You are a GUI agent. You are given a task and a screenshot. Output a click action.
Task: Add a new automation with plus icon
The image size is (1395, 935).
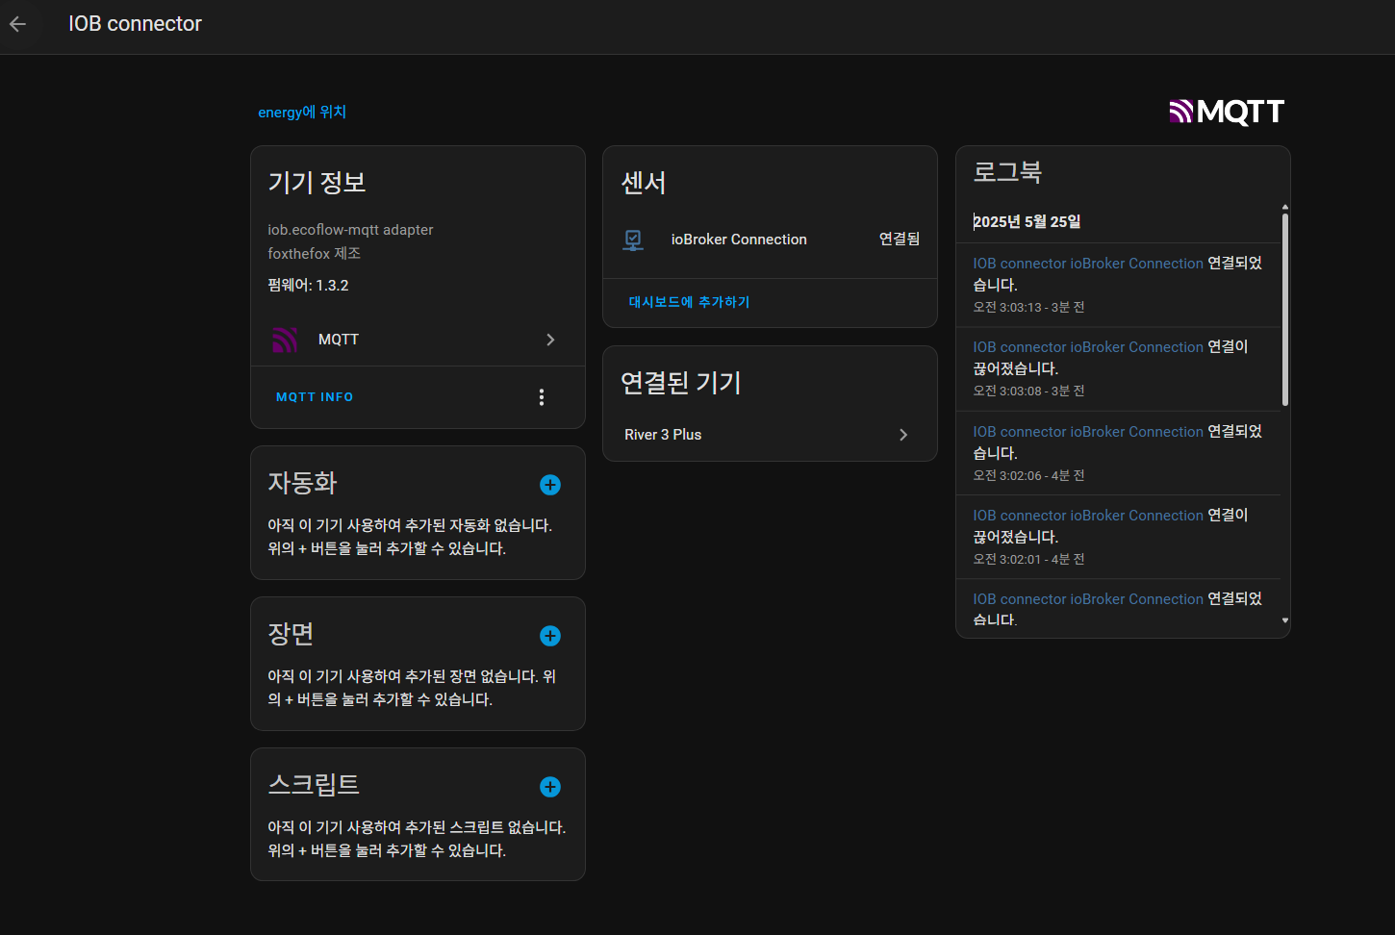(550, 485)
